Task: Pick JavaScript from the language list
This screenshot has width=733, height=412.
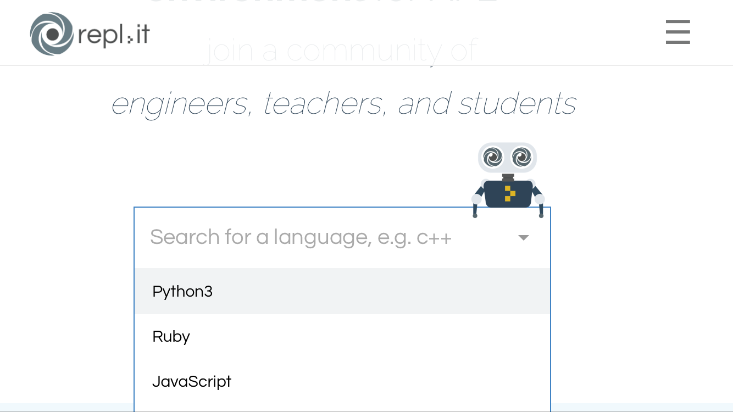Action: click(x=192, y=381)
